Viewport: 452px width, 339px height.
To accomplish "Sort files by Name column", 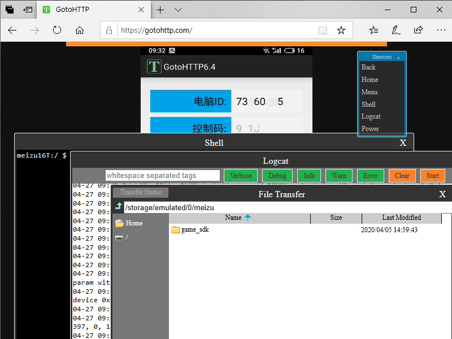I will [x=240, y=218].
